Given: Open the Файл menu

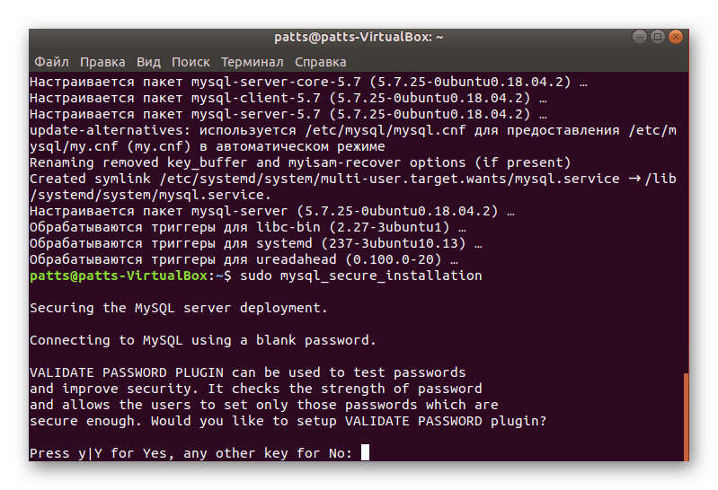Looking at the screenshot, I should [x=51, y=62].
